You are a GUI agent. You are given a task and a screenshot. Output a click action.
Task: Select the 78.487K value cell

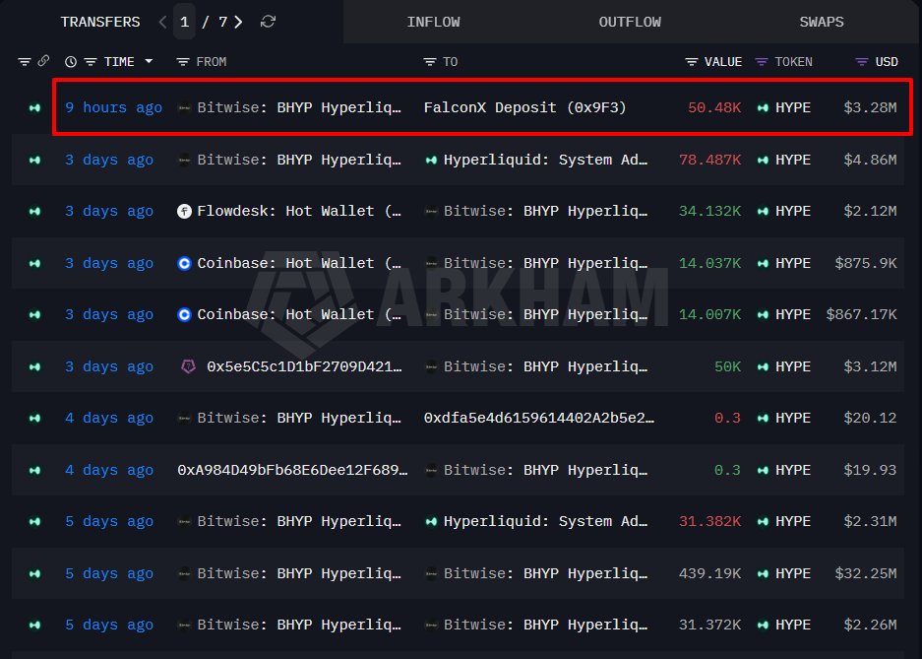(709, 160)
